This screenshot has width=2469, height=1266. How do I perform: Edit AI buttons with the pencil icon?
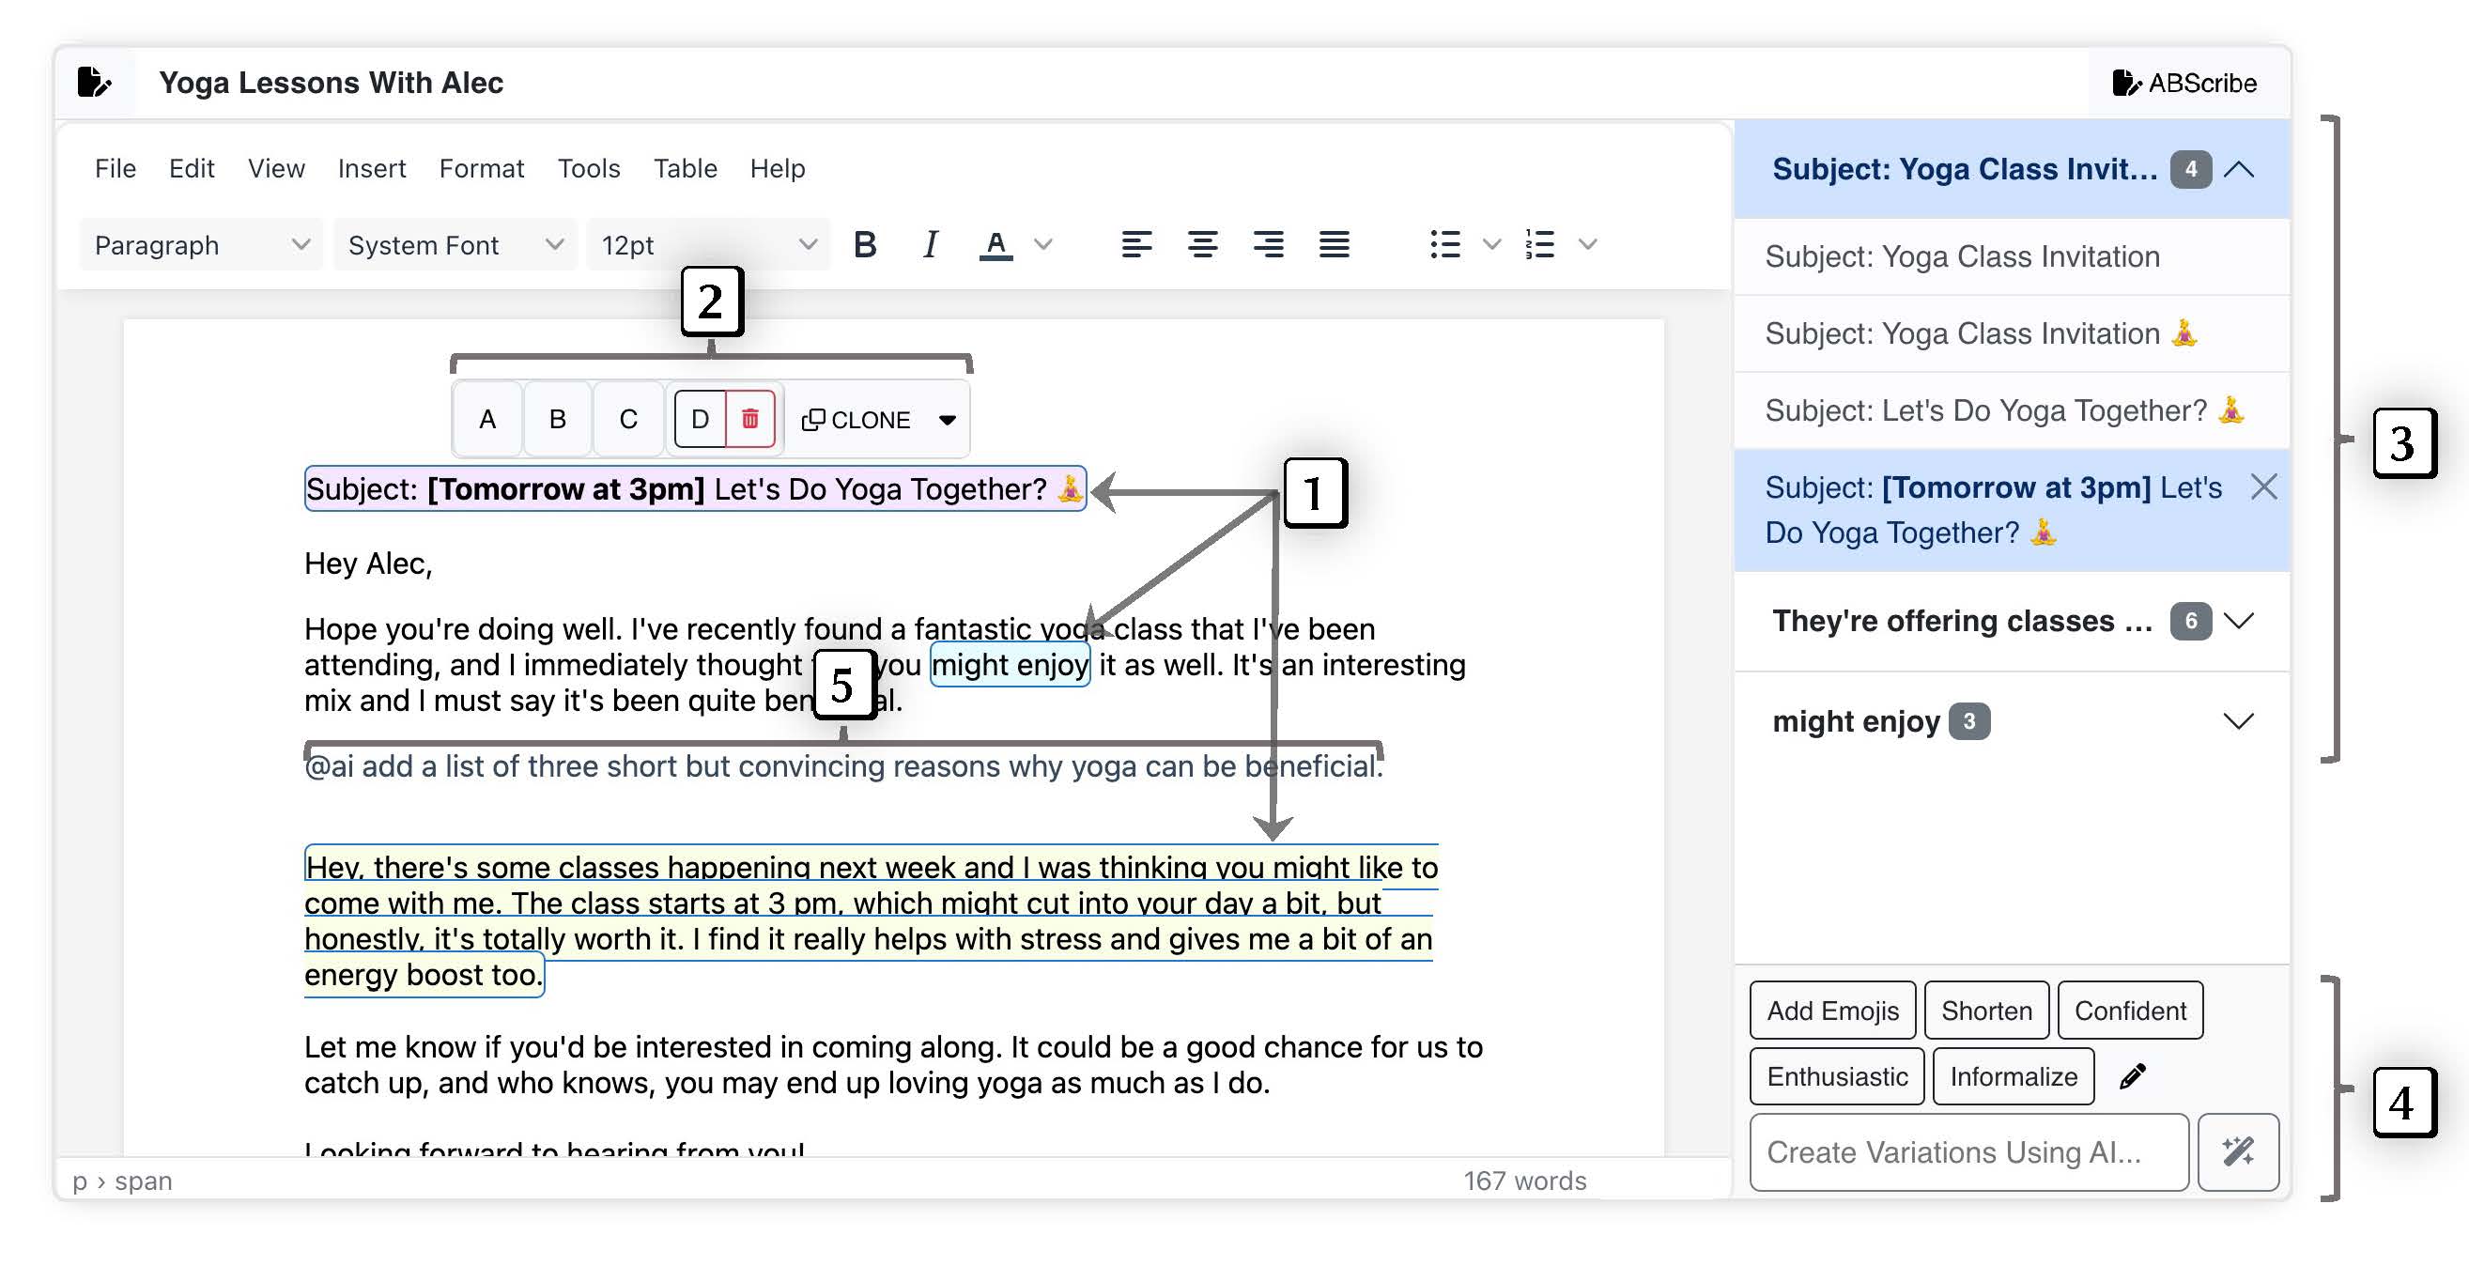(2133, 1076)
